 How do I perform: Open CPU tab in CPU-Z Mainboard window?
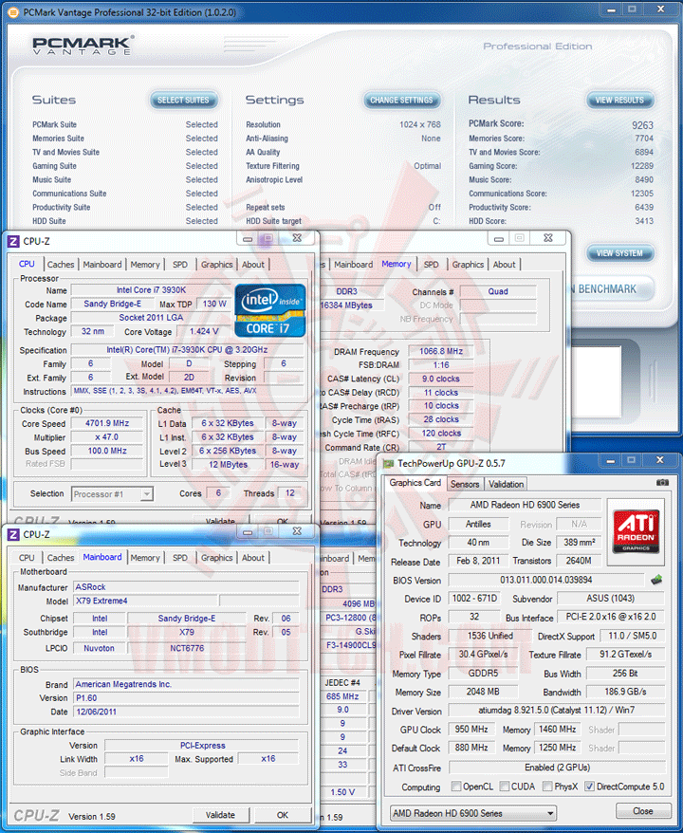coord(27,557)
